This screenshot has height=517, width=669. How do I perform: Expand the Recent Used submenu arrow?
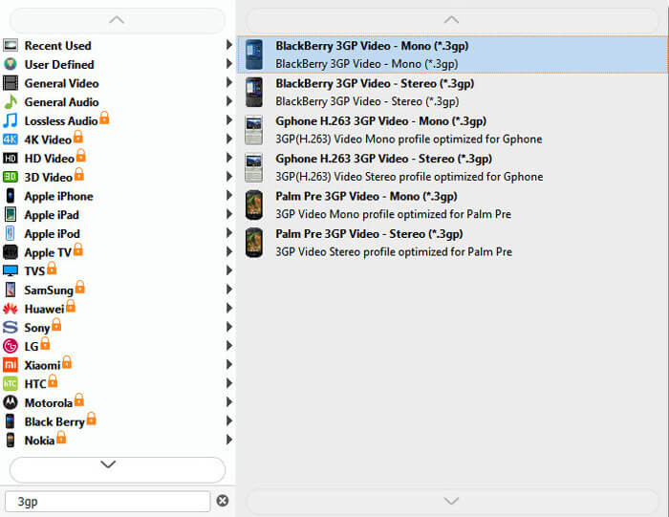tap(229, 45)
